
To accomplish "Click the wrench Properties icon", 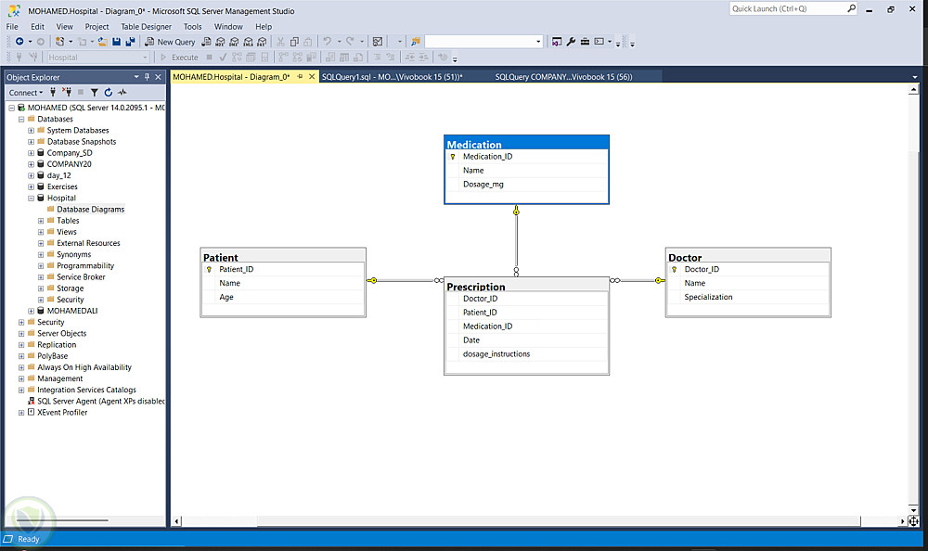I will click(571, 42).
